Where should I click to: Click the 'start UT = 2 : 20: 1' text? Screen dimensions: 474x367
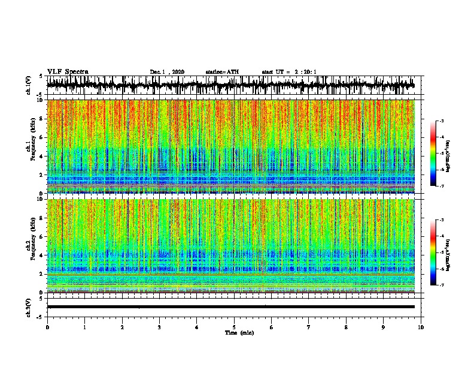pos(289,72)
